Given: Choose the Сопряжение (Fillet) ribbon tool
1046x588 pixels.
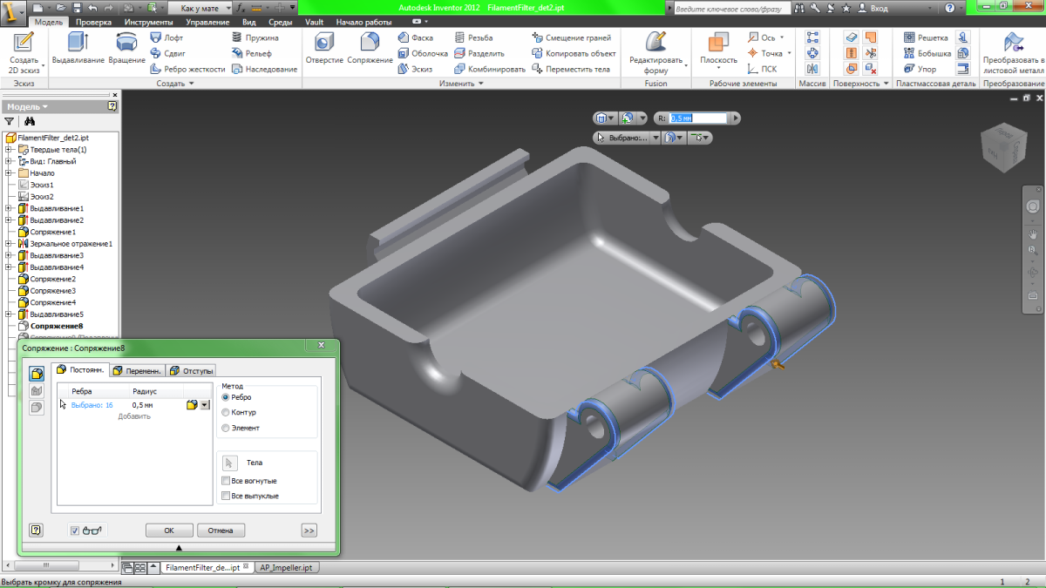Looking at the screenshot, I should 370,44.
